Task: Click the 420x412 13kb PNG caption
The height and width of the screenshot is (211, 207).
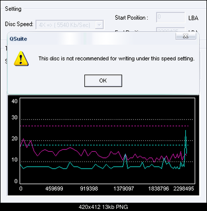Action: (x=104, y=207)
